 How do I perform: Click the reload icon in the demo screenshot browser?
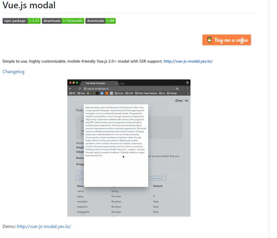pos(80,89)
